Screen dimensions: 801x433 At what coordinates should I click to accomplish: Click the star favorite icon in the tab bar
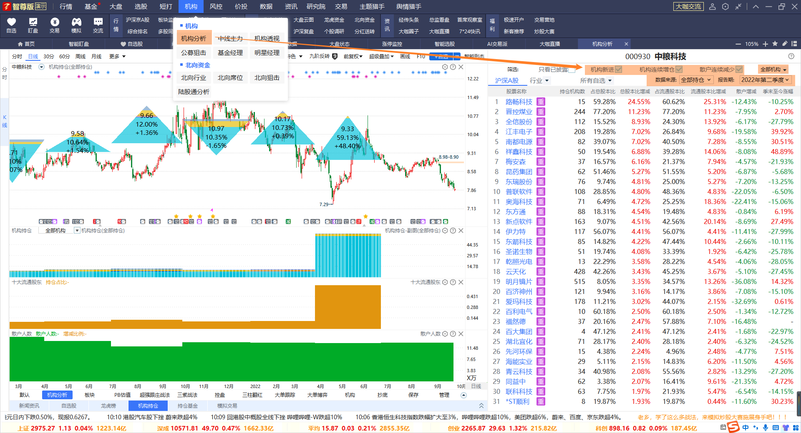775,44
